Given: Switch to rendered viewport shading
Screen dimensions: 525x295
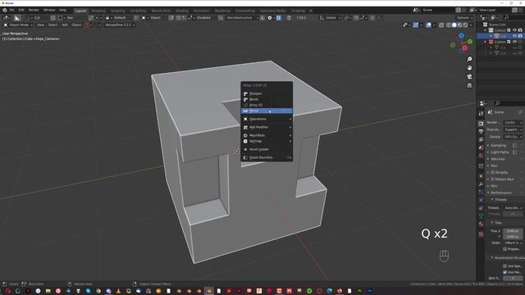Looking at the screenshot, I should point(465,25).
